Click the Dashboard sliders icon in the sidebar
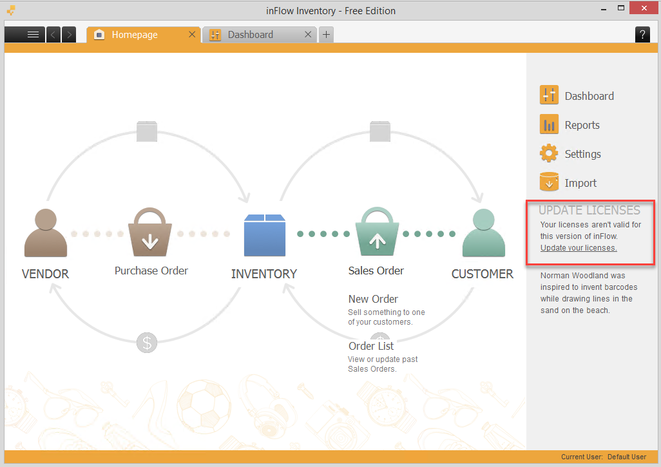Screen dimensions: 661x467 point(549,95)
